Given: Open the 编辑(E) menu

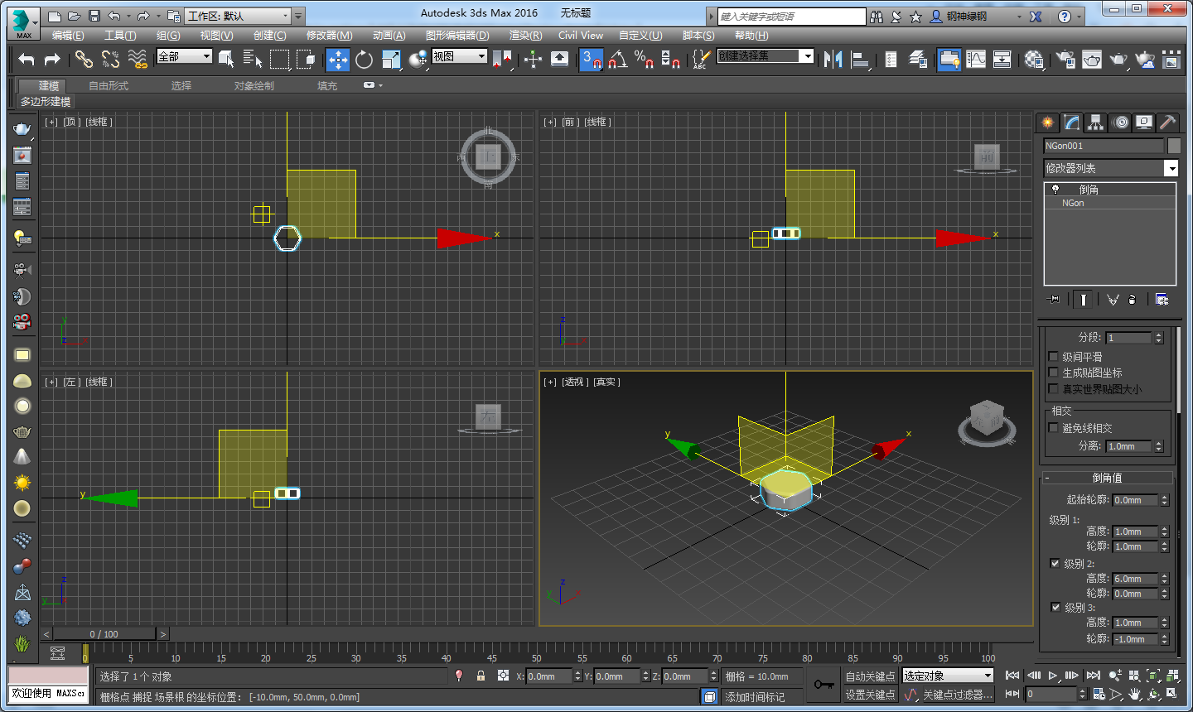Looking at the screenshot, I should [68, 36].
